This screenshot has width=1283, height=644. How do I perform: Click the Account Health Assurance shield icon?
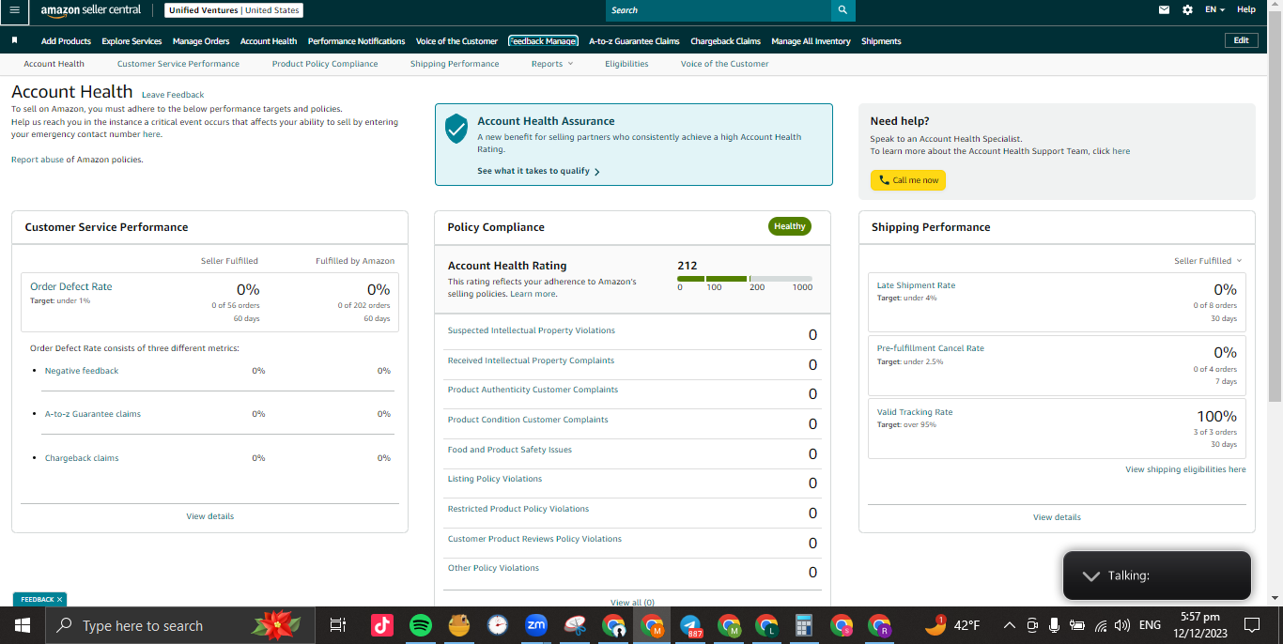[x=456, y=129]
